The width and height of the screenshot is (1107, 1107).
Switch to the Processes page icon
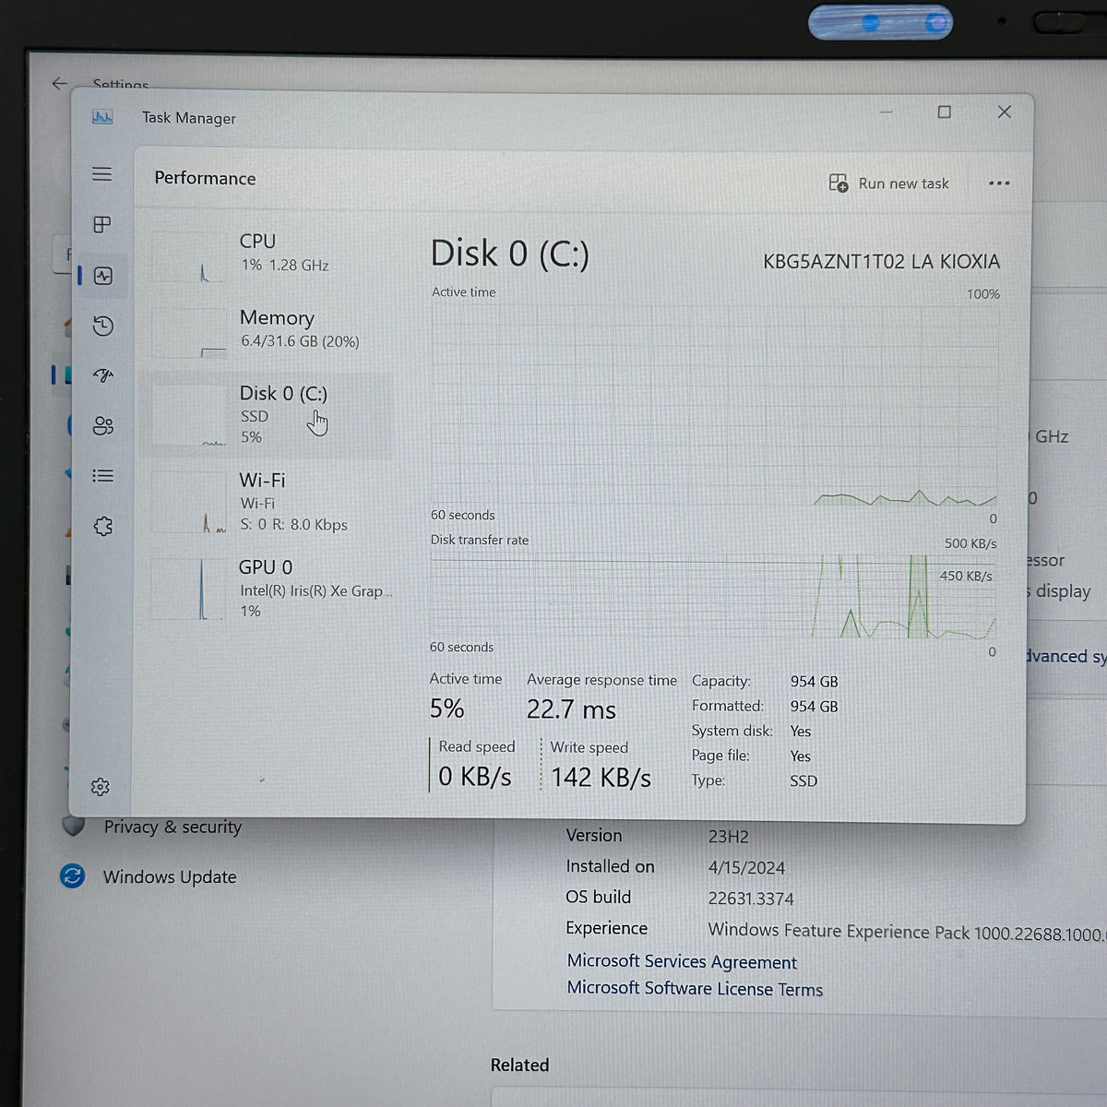(x=102, y=224)
